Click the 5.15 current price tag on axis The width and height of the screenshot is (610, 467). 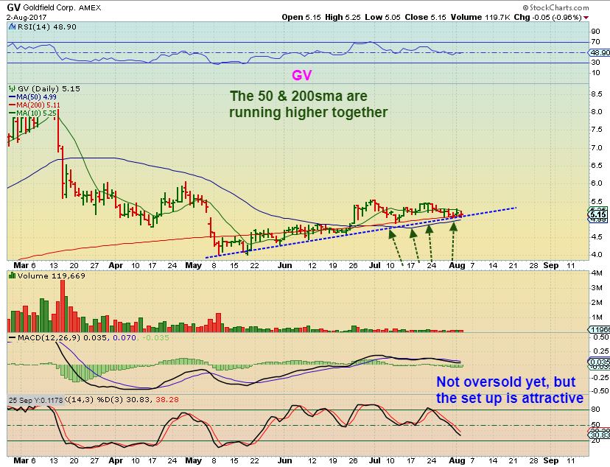click(x=598, y=214)
